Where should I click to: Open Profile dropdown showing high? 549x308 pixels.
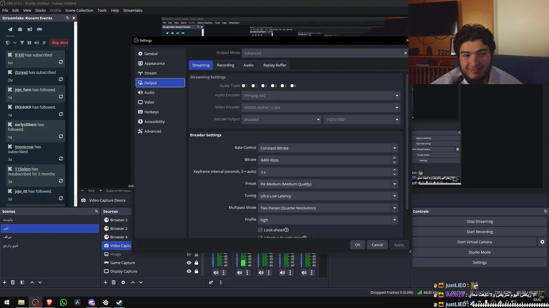point(328,220)
